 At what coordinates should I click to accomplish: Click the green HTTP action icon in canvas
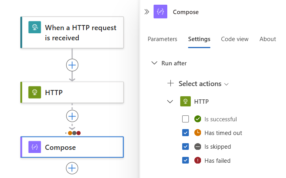34,92
